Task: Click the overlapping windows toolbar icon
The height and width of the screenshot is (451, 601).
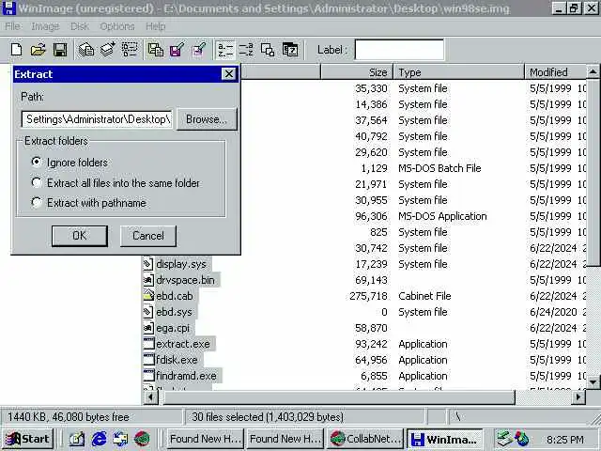Action: [x=268, y=50]
